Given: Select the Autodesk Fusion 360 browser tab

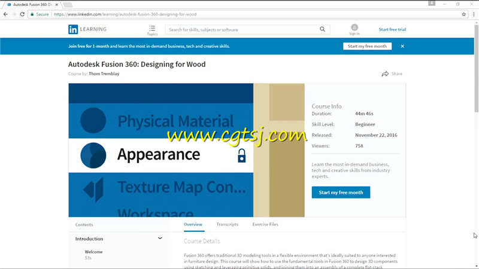Looking at the screenshot, I should [x=32, y=5].
